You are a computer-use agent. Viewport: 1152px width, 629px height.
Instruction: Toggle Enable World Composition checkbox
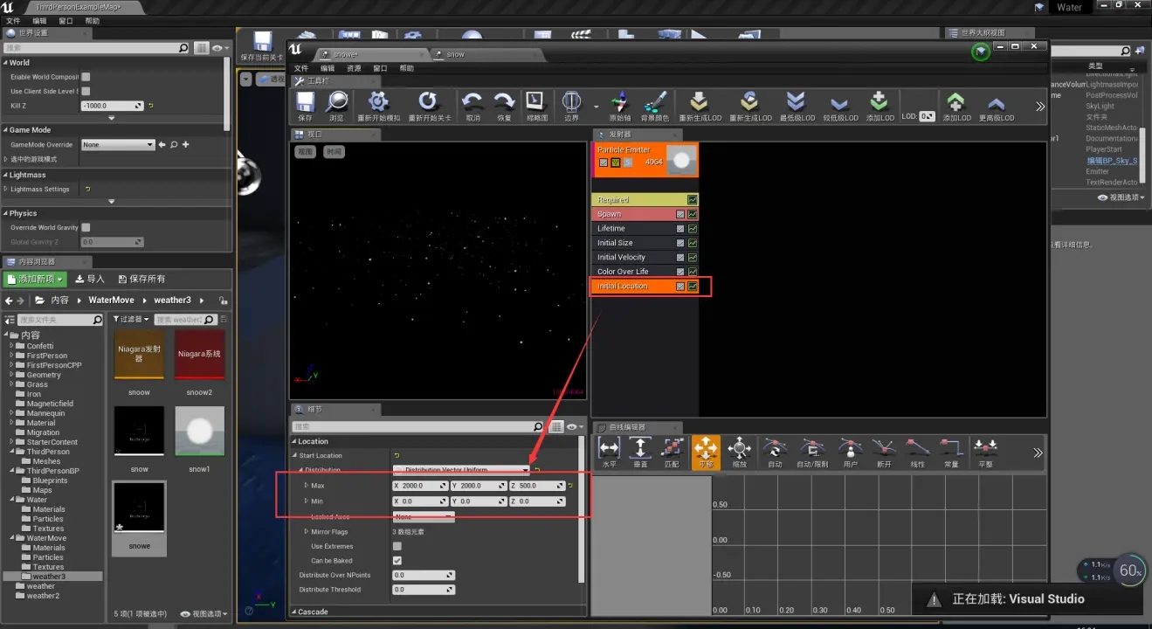[x=86, y=77]
